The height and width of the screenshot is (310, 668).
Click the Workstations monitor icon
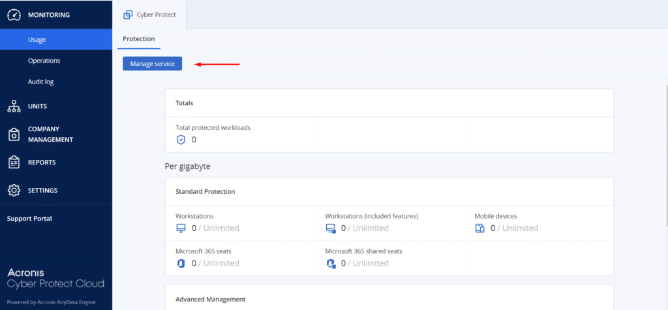[x=181, y=228]
